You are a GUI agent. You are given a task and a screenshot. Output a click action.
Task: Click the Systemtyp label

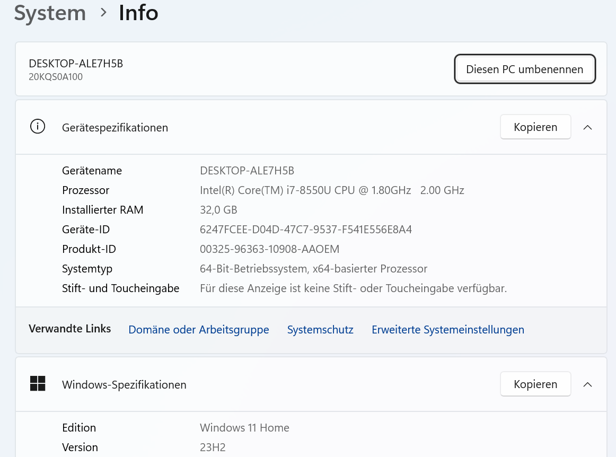click(87, 269)
